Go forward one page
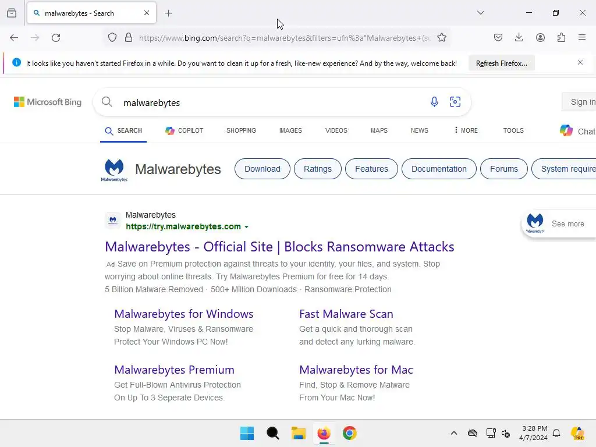Image resolution: width=596 pixels, height=447 pixels. coord(35,38)
